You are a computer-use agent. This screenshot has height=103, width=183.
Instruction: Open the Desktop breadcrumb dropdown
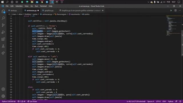28,14
